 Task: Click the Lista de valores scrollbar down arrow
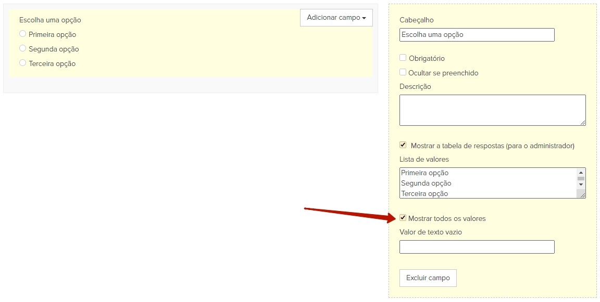coord(581,184)
